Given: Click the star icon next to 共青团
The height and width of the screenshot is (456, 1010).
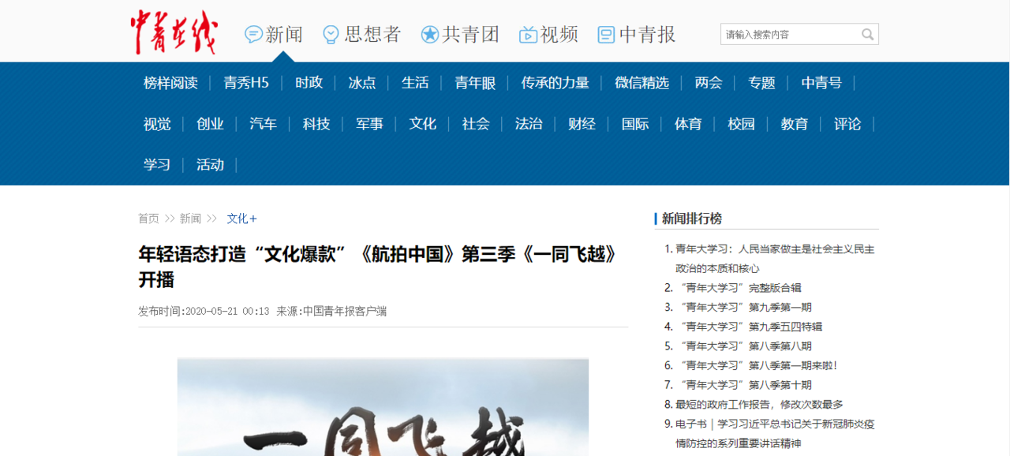Looking at the screenshot, I should 430,34.
